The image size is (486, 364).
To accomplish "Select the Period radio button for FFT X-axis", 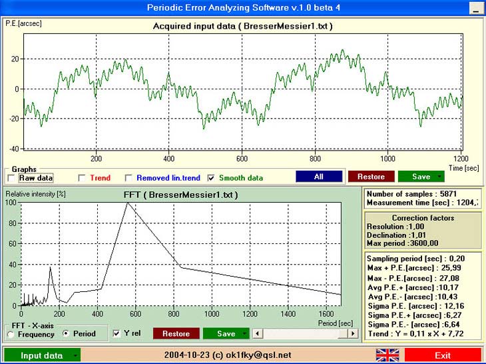I will point(66,333).
